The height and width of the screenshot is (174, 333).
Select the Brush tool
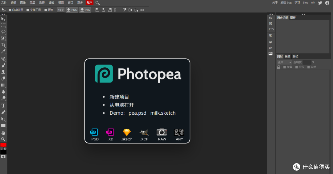[3, 66]
